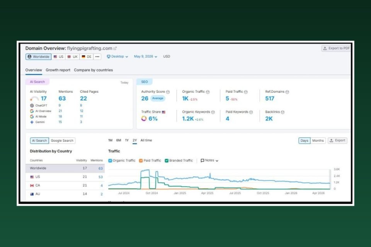
Task: Select the Worldwide row in country table
Action: [x=65, y=168]
